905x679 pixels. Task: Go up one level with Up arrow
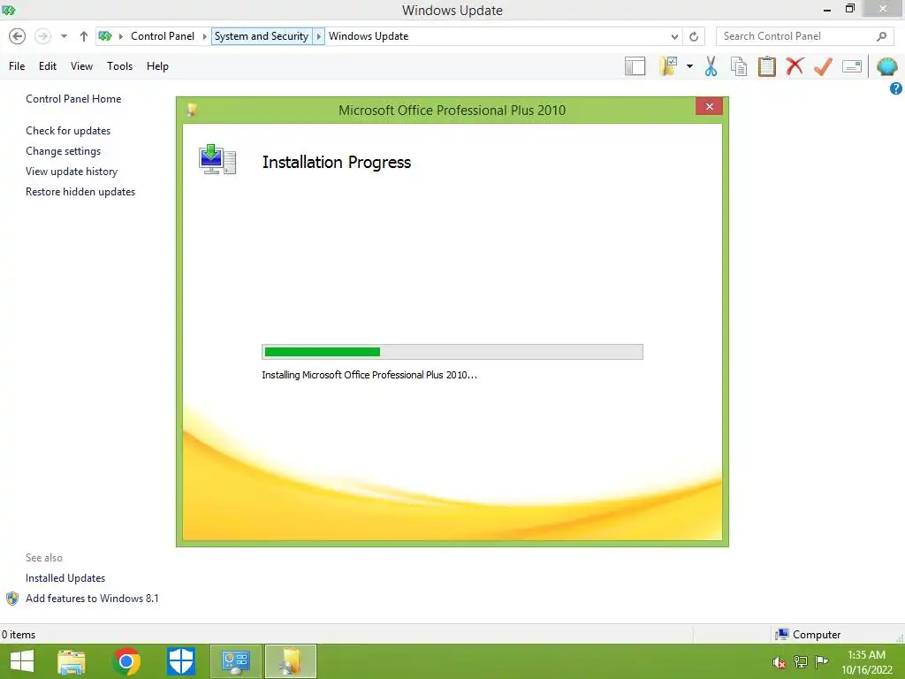(84, 36)
